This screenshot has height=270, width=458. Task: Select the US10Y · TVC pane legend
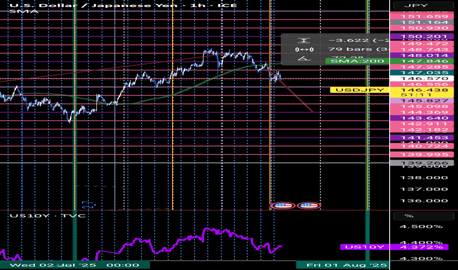[x=48, y=216]
